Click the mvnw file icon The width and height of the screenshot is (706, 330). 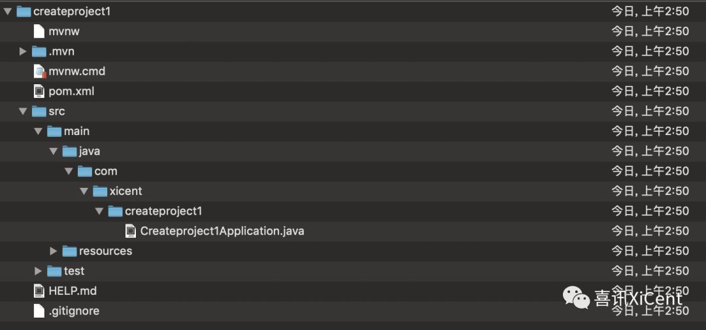(x=39, y=31)
